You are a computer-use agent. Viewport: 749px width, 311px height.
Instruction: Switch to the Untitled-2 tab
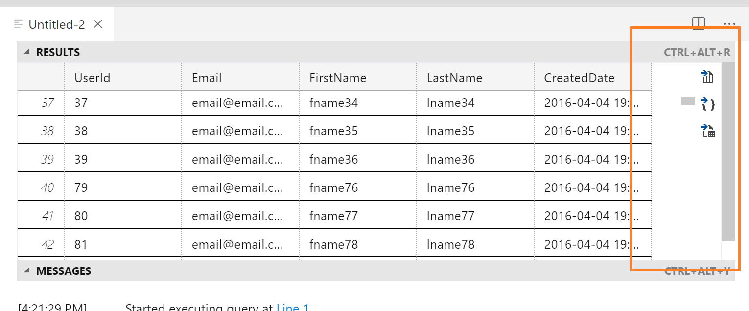[56, 23]
